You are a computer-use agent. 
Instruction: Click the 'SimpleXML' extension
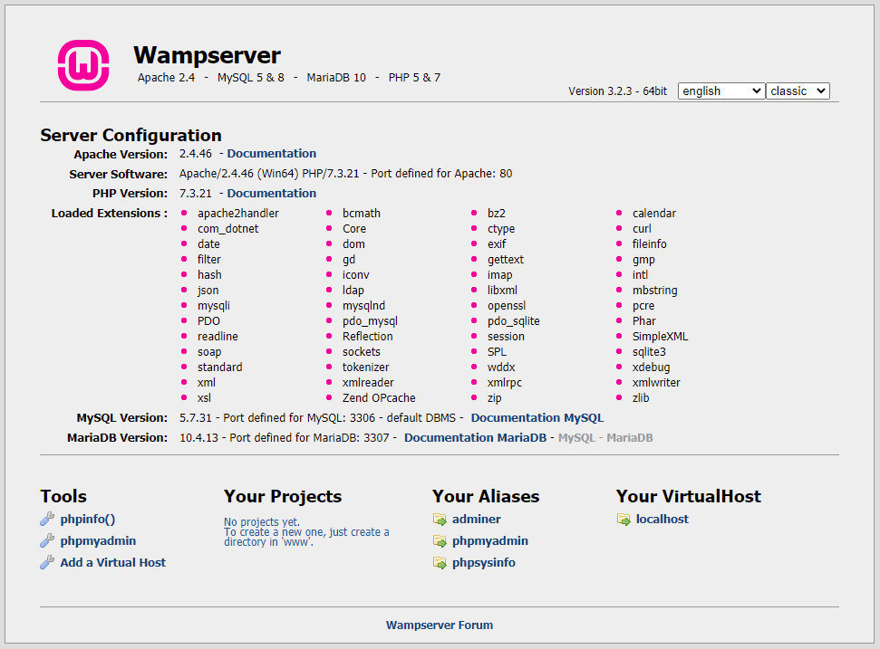660,337
